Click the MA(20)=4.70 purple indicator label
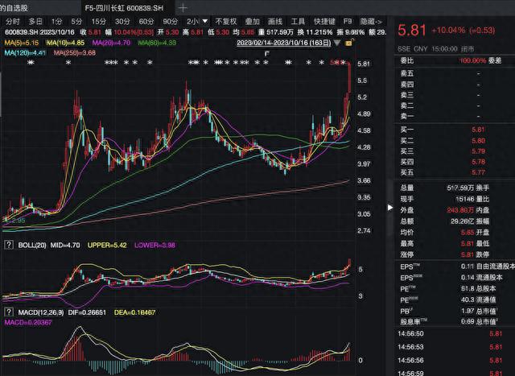515x376 pixels. click(111, 43)
